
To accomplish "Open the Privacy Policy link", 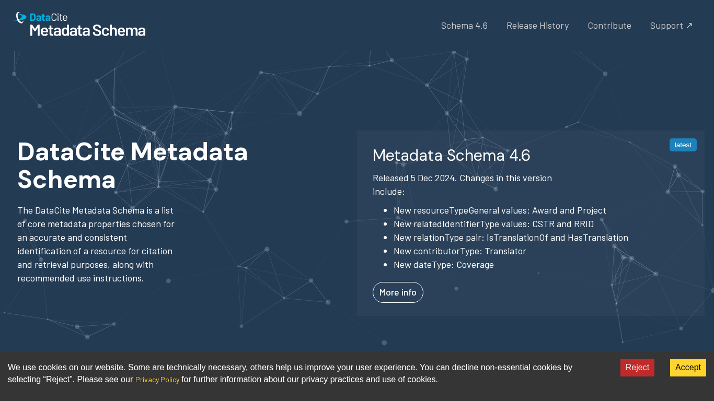I will (x=157, y=380).
